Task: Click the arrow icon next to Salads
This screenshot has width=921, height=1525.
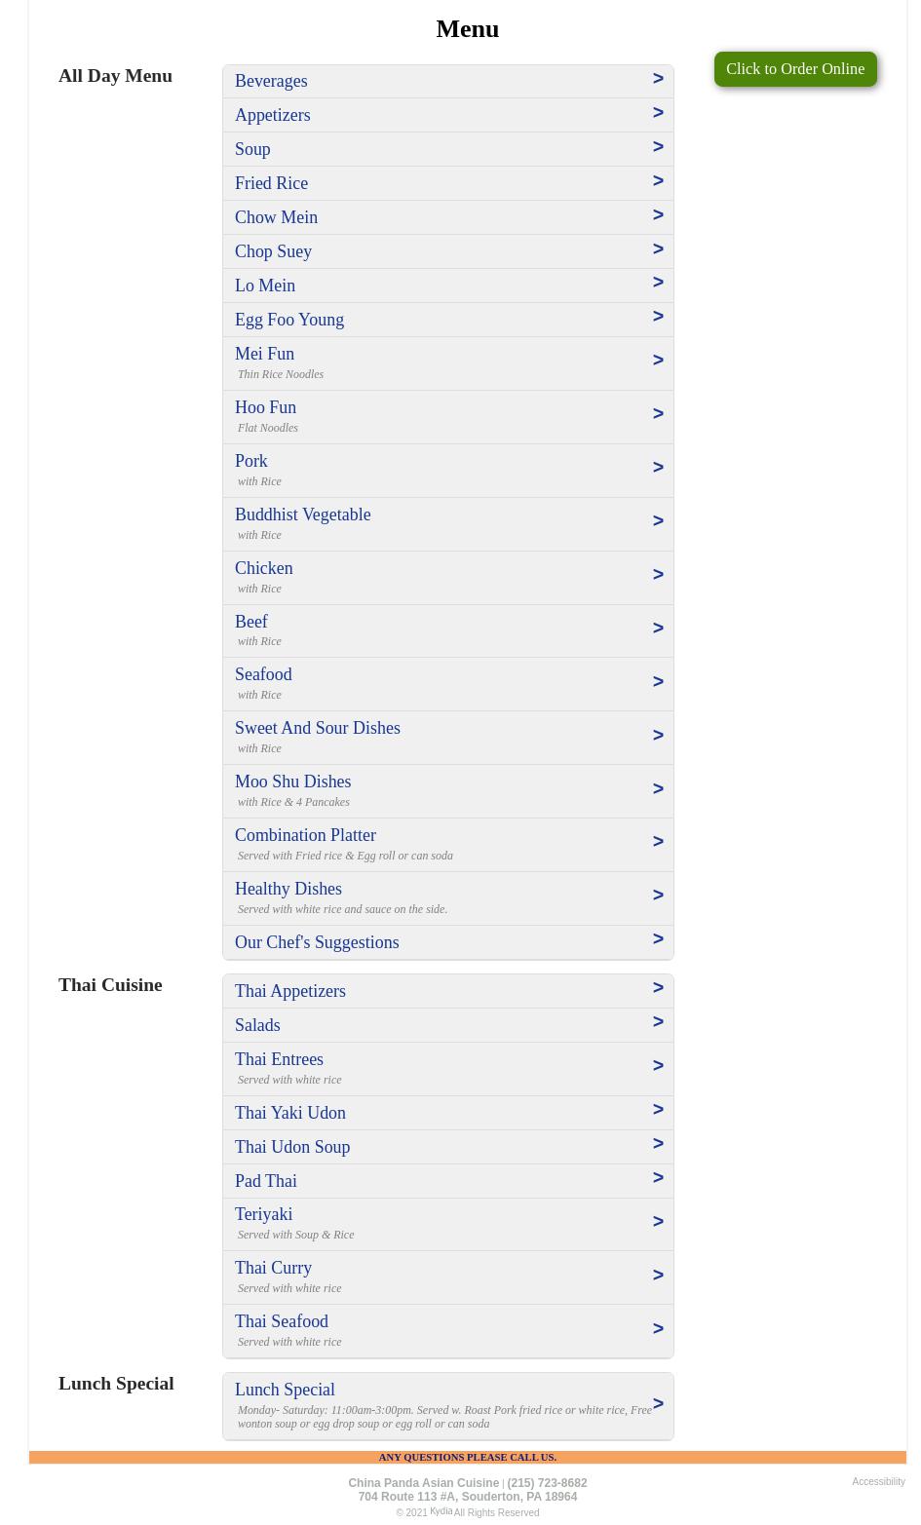Action: click(658, 1022)
